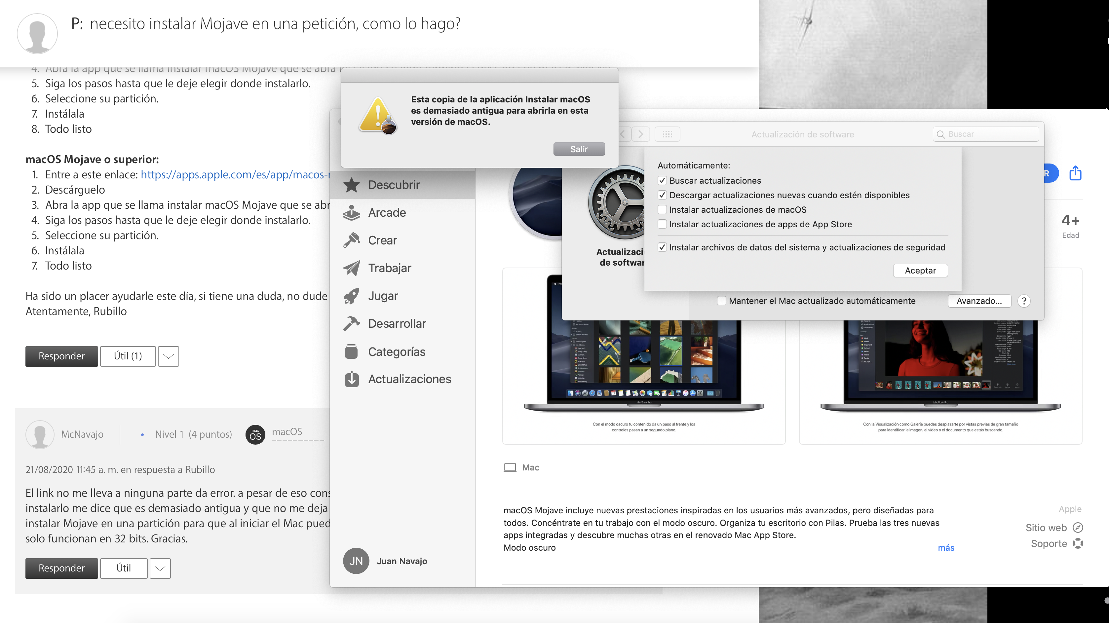Click Aceptar in the advanced sheet
This screenshot has width=1109, height=623.
pos(920,271)
